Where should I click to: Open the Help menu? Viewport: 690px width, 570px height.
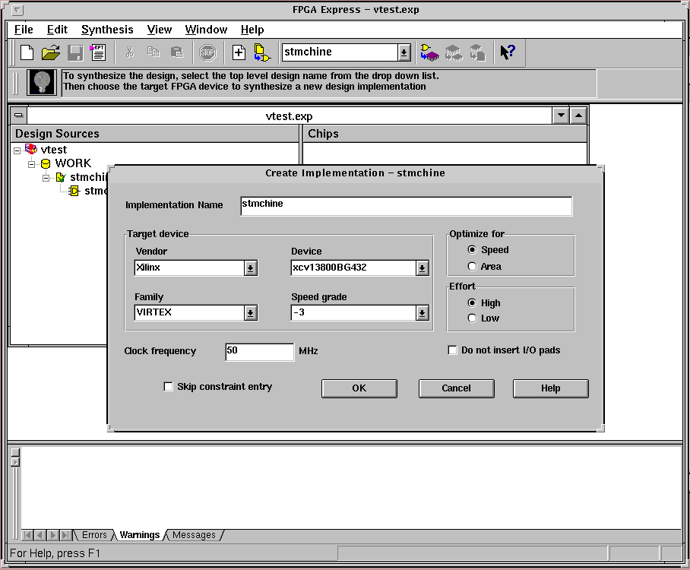(x=252, y=30)
